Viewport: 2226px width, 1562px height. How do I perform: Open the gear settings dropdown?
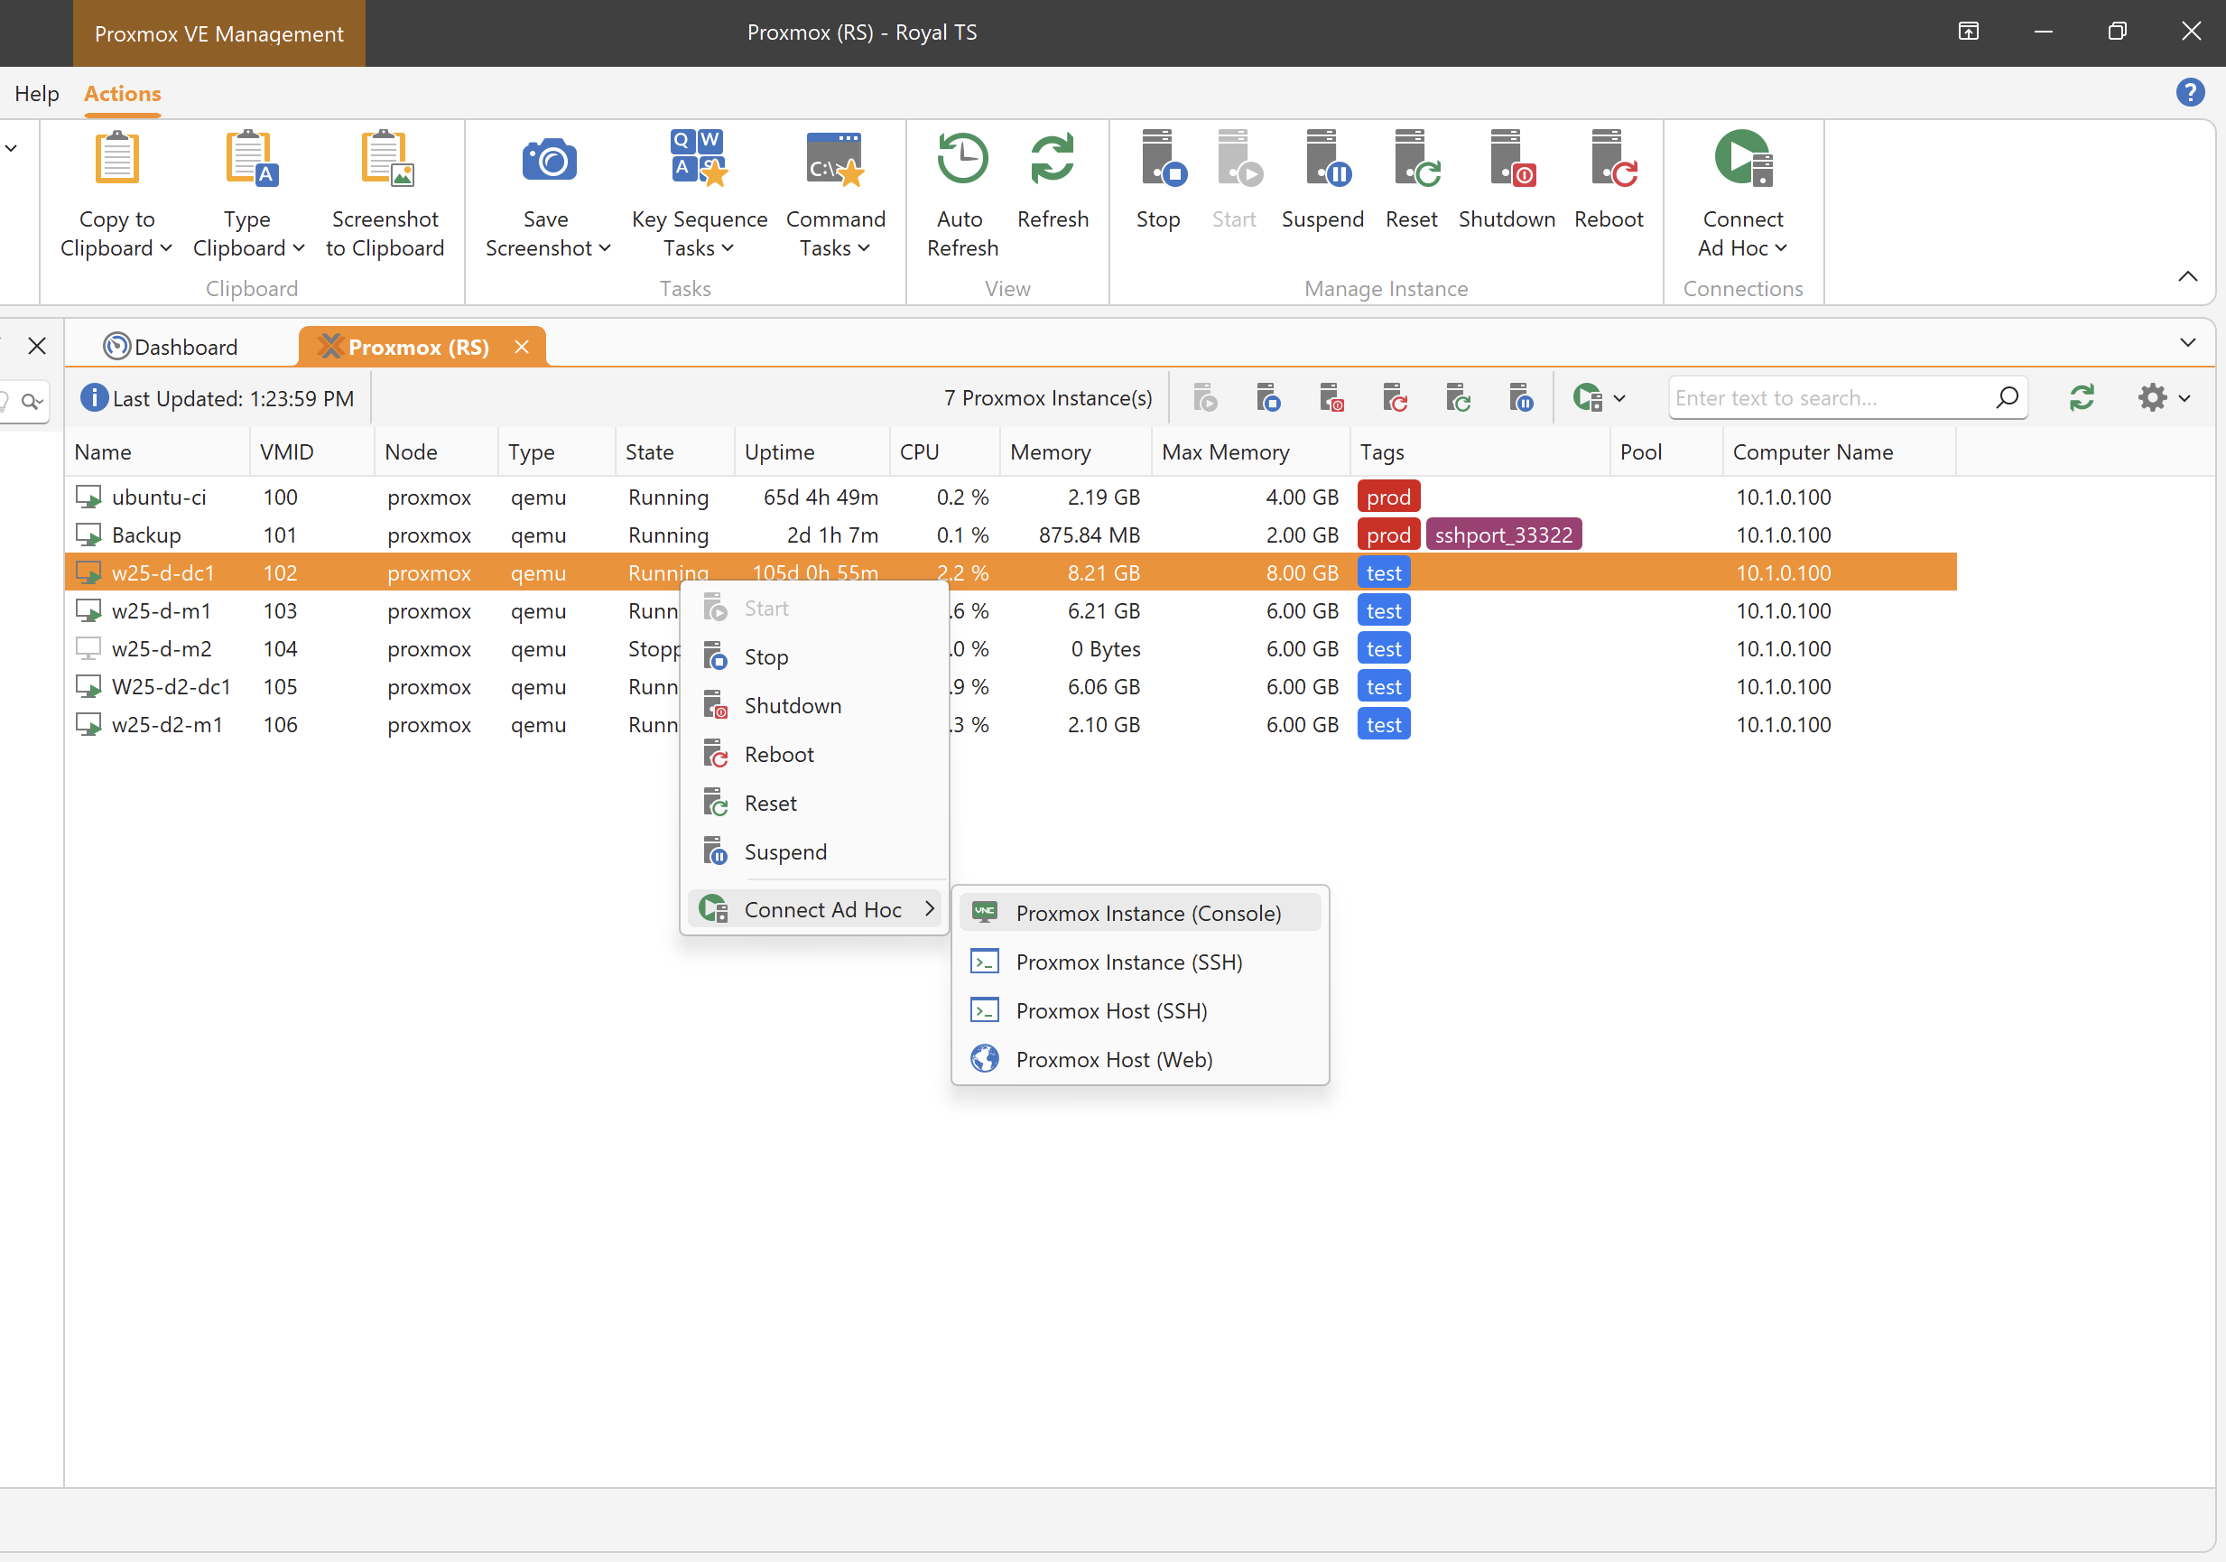pyautogui.click(x=2164, y=397)
